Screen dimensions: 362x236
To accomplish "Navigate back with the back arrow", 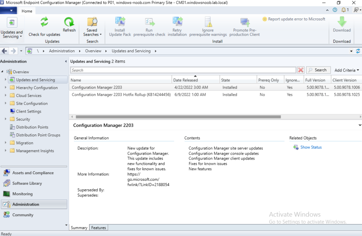I will [x=4, y=51].
